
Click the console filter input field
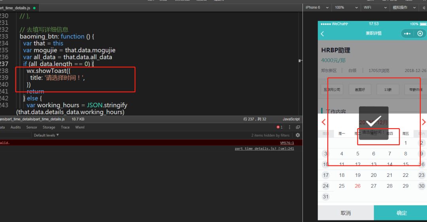15,135
